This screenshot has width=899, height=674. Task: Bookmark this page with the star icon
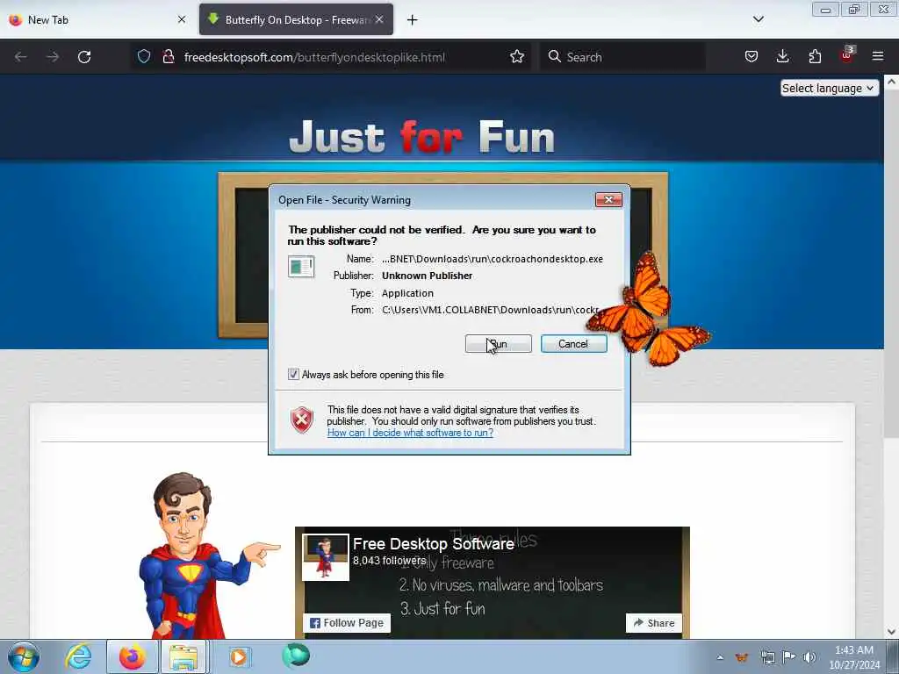tap(517, 56)
